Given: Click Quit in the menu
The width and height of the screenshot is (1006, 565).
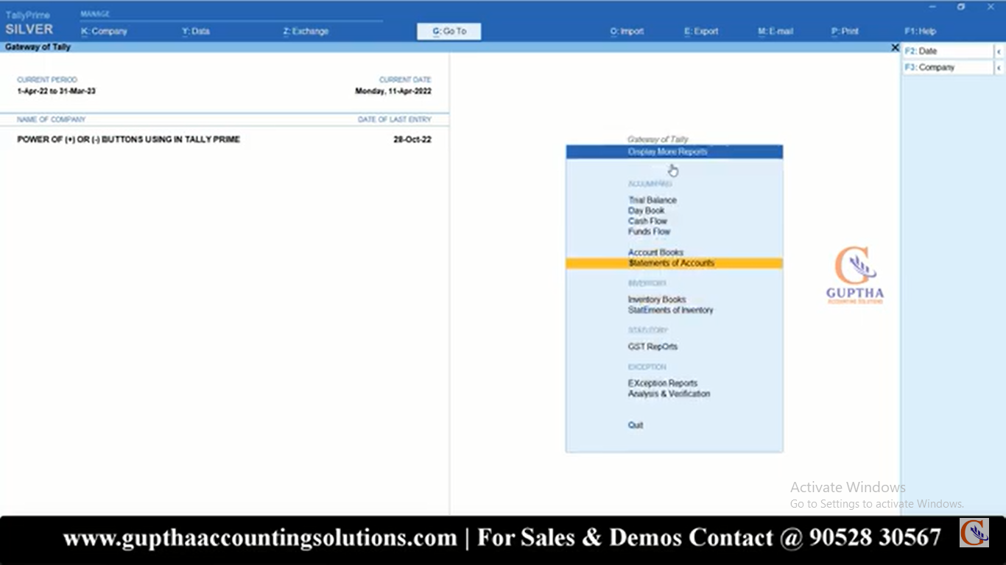Looking at the screenshot, I should pyautogui.click(x=635, y=425).
